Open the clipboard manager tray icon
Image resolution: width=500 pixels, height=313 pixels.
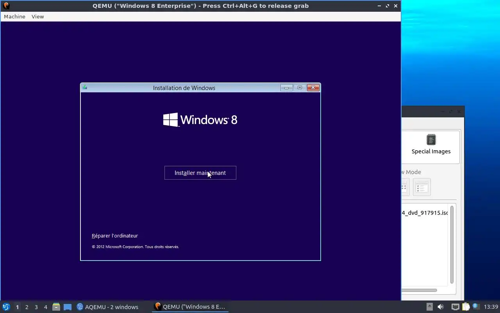pos(466,307)
